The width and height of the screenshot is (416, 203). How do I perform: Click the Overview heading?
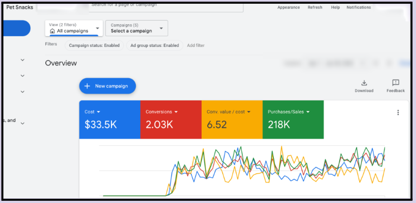click(x=61, y=63)
